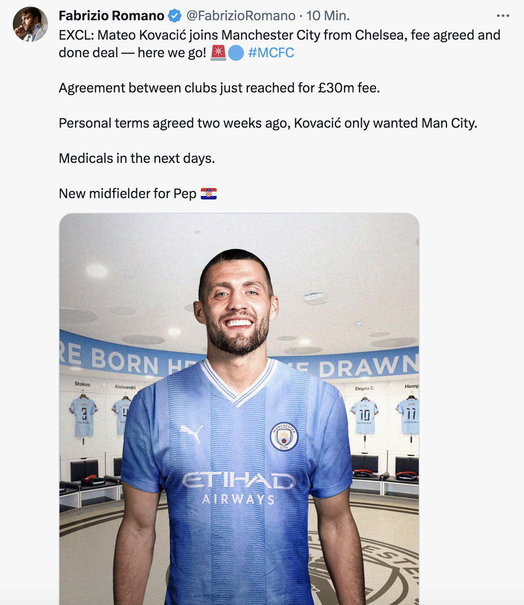Click the red siren emoji
This screenshot has width=524, height=605.
tap(218, 53)
